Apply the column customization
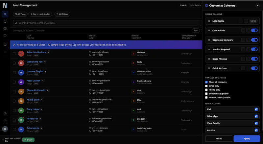Viewport: 263px width, 144px height. pyautogui.click(x=247, y=139)
